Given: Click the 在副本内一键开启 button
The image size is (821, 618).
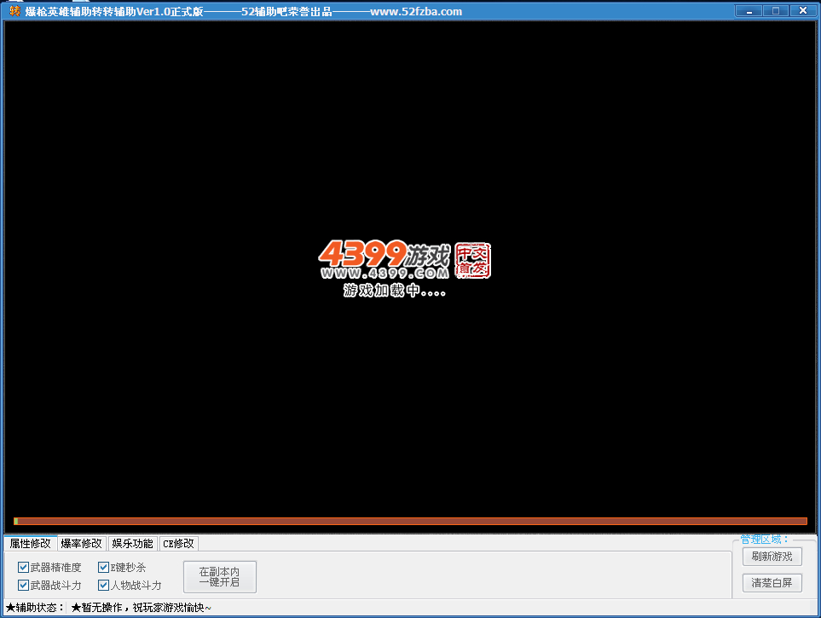Looking at the screenshot, I should tap(220, 577).
